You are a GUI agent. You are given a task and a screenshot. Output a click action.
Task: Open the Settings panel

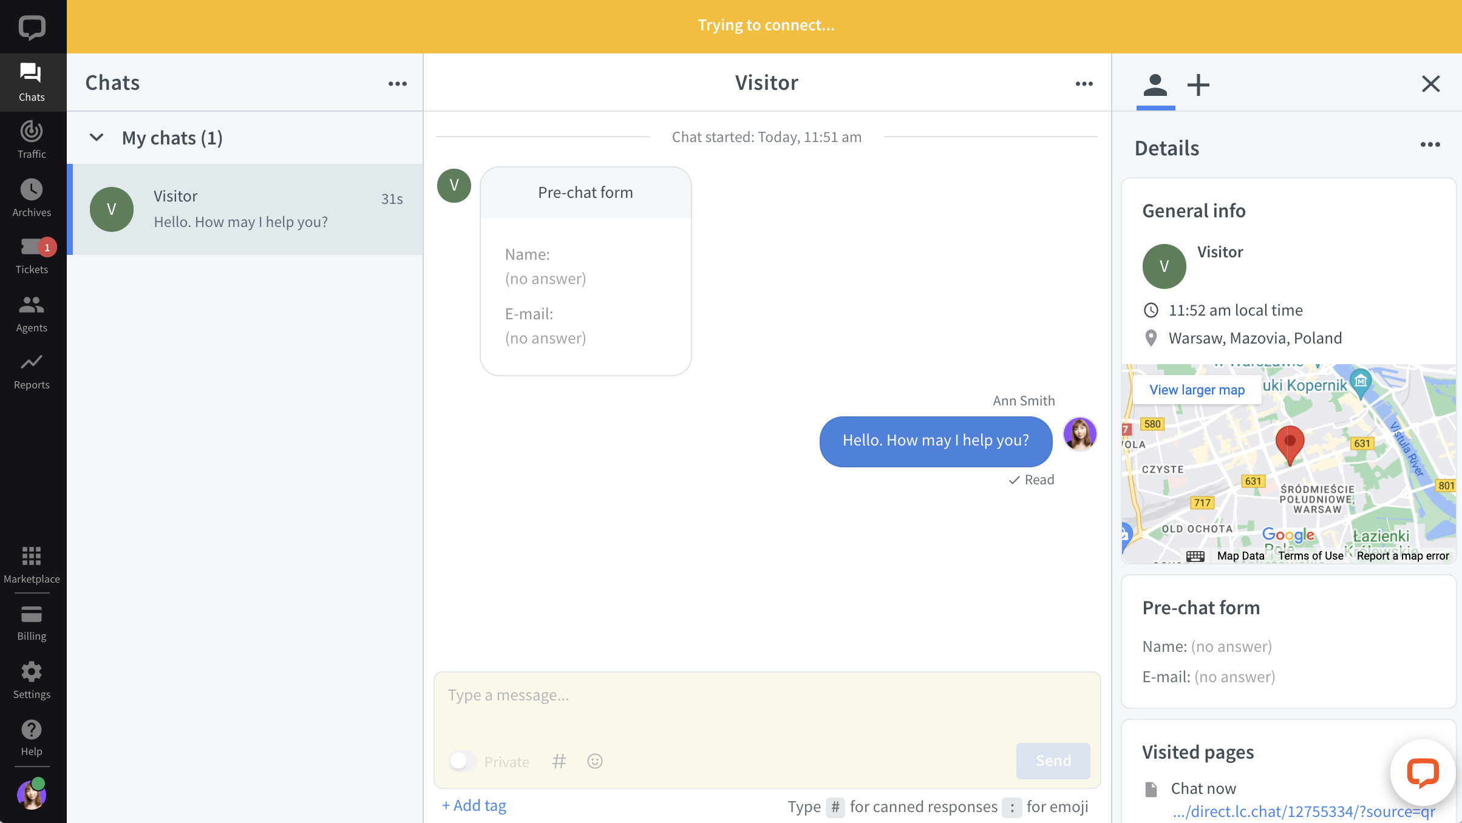click(32, 680)
